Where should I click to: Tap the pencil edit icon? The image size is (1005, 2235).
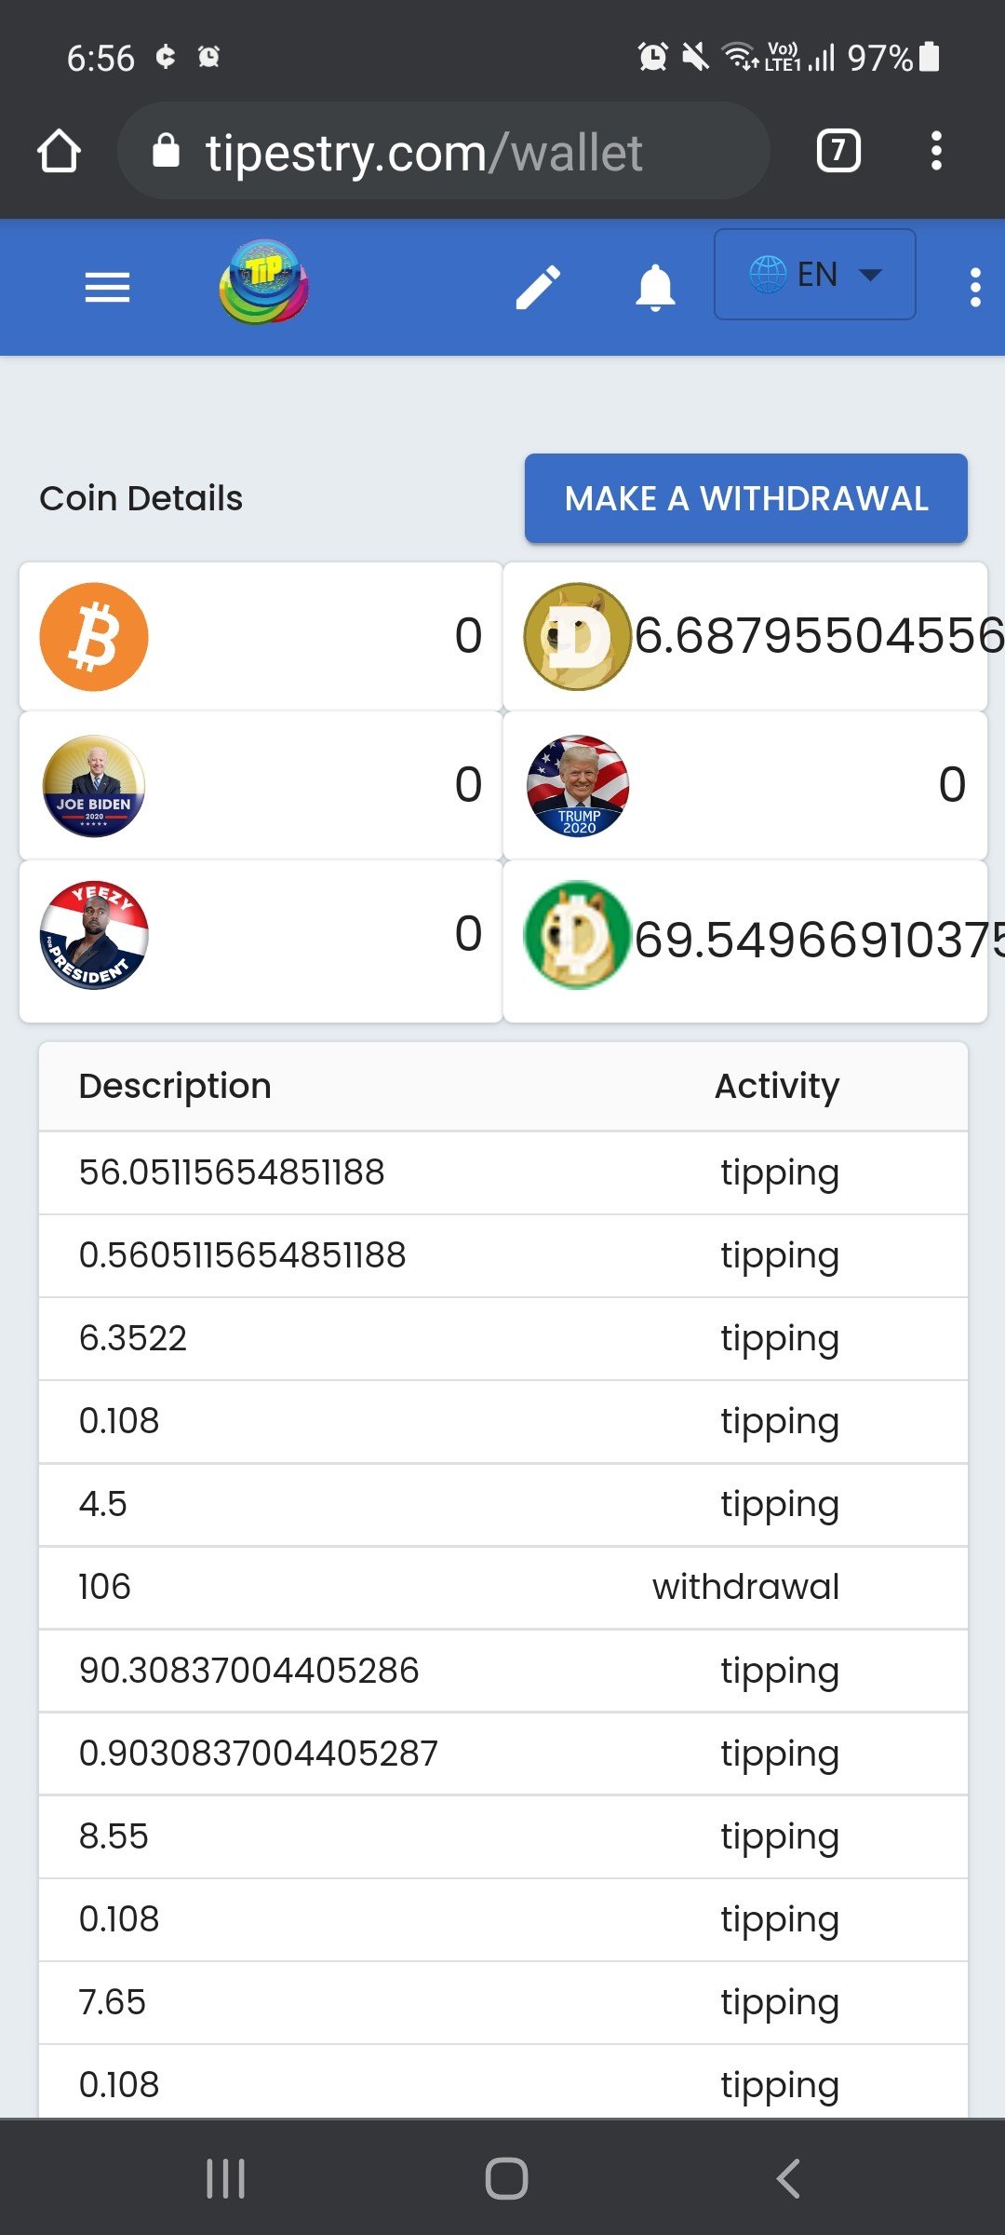[x=538, y=287]
